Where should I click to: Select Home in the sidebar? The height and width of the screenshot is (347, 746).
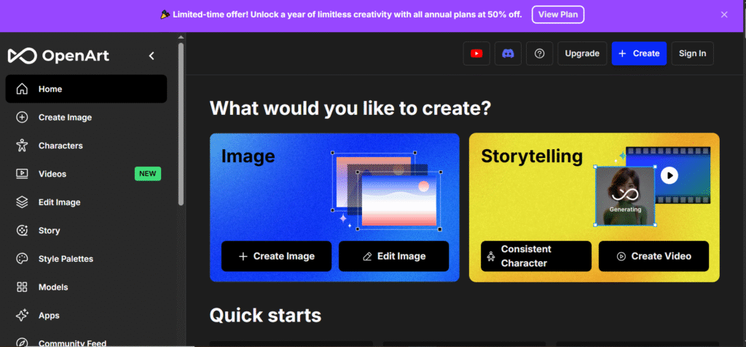pos(86,89)
